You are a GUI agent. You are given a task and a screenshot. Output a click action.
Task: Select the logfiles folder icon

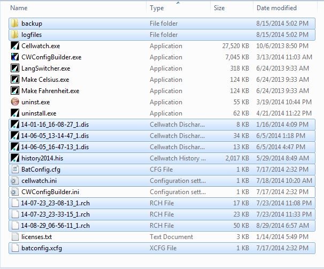(15, 35)
